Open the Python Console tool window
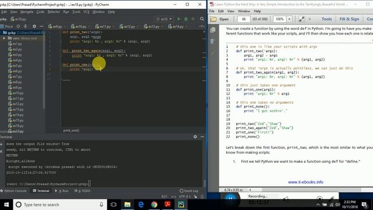This screenshot has height=210, width=373. pyautogui.click(x=13, y=191)
